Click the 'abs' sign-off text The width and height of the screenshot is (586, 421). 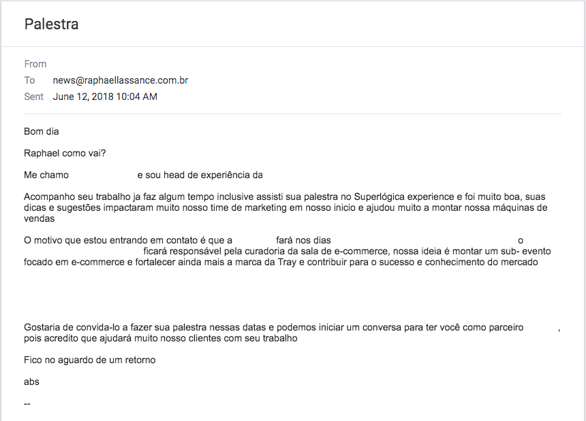32,382
